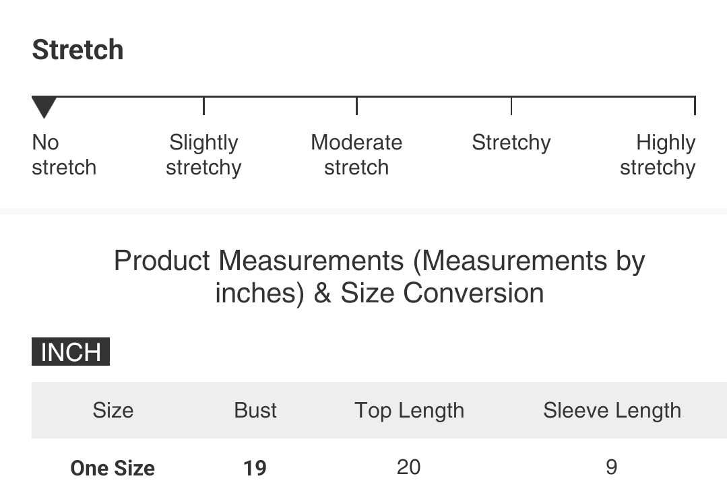Screen dimensions: 727x495
Task: Click the 'Highly stretchy' scale label
Action: coord(658,155)
